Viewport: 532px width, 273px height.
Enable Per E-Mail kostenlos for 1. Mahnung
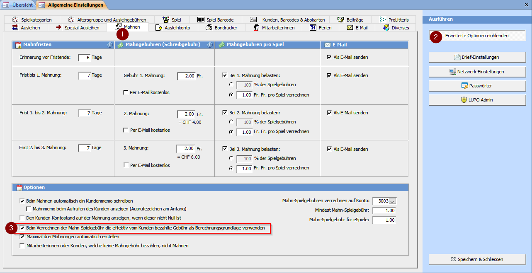click(x=126, y=92)
